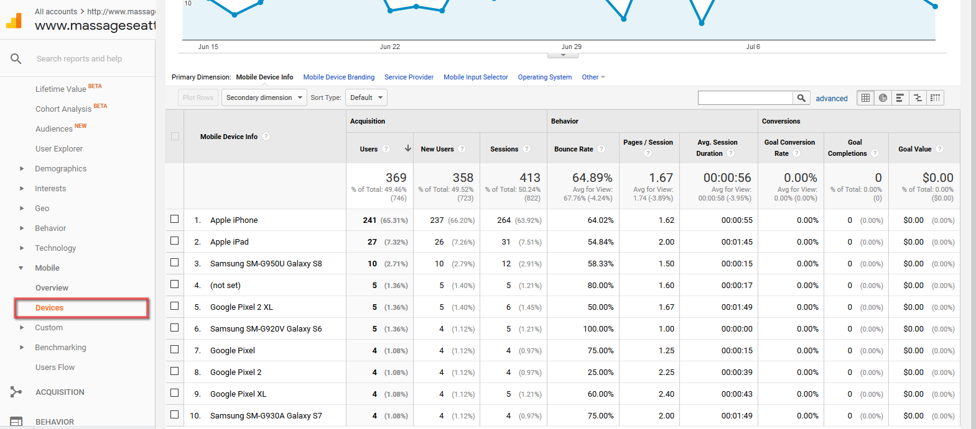The width and height of the screenshot is (976, 429).
Task: Switch to Comparison view icon
Action: coord(918,97)
